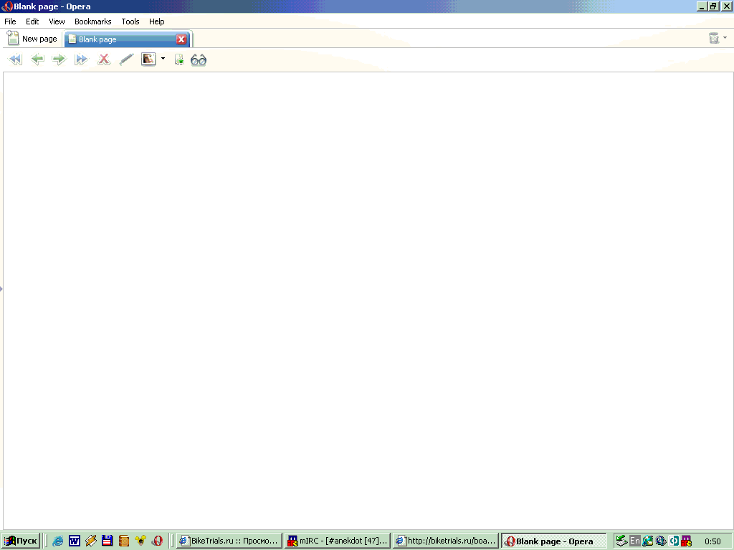The height and width of the screenshot is (550, 734).
Task: Click the green Forward arrow
Action: [59, 59]
